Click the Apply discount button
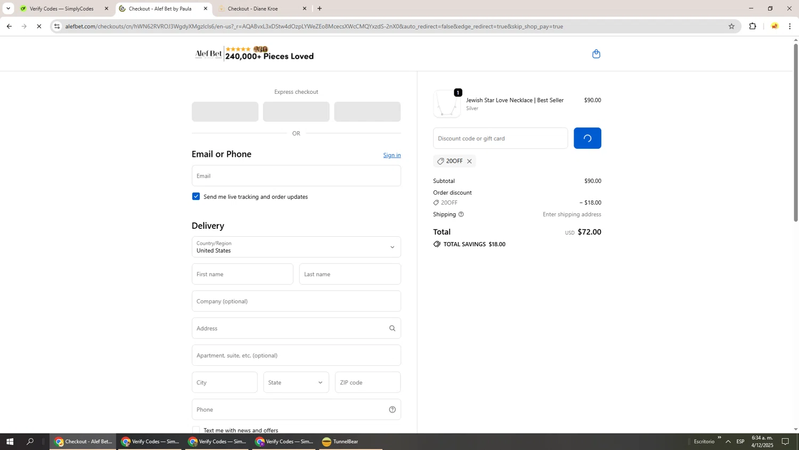Screen dimensions: 799x450 (x=588, y=138)
